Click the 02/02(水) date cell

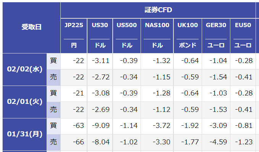[x=24, y=70]
